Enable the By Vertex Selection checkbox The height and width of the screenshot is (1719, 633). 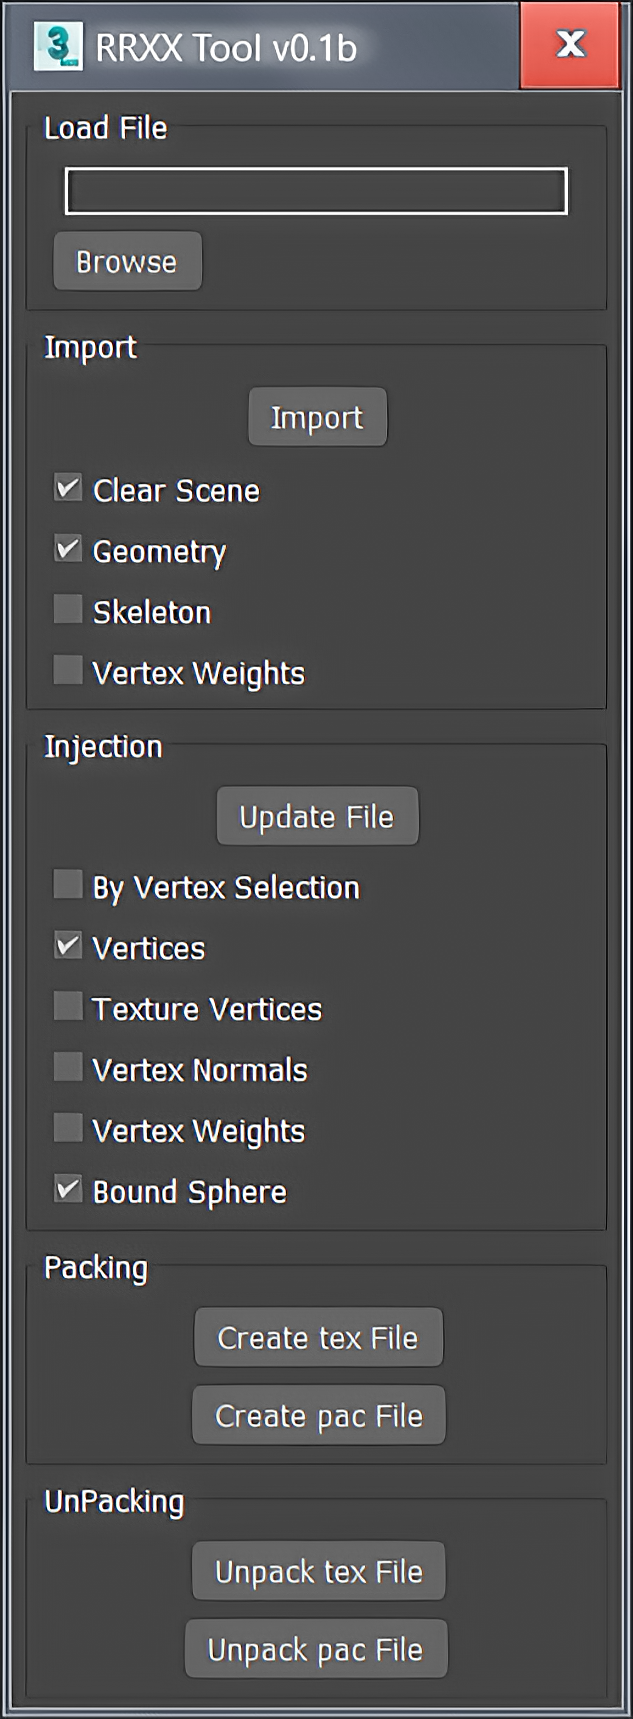pyautogui.click(x=68, y=884)
